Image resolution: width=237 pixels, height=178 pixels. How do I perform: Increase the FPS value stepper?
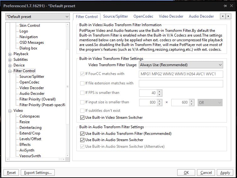[160, 91]
